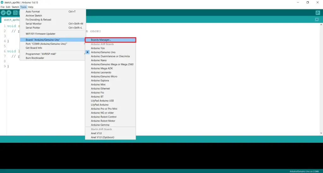Viewport: 323px width, 173px height.
Task: Launch WiFi101 Firmware Updater
Action: (53, 34)
